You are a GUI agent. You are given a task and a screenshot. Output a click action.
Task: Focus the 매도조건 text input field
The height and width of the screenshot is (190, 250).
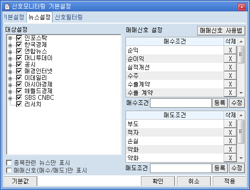click(x=181, y=168)
